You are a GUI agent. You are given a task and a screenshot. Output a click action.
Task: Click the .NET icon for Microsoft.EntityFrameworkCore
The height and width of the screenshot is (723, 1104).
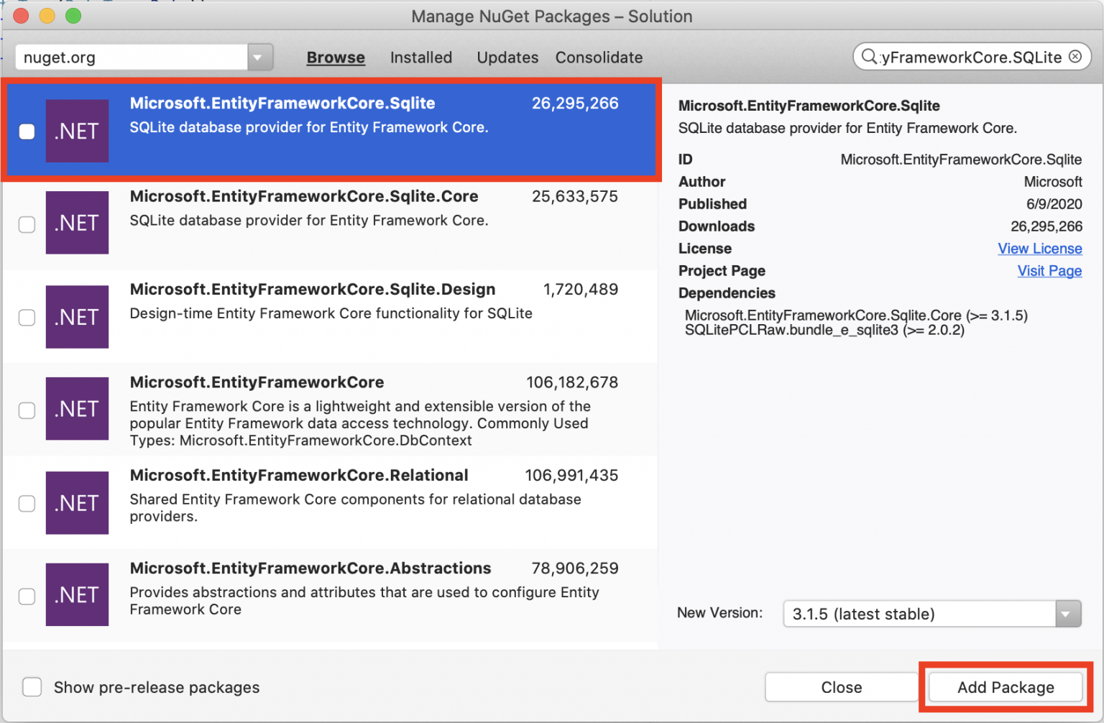point(77,409)
